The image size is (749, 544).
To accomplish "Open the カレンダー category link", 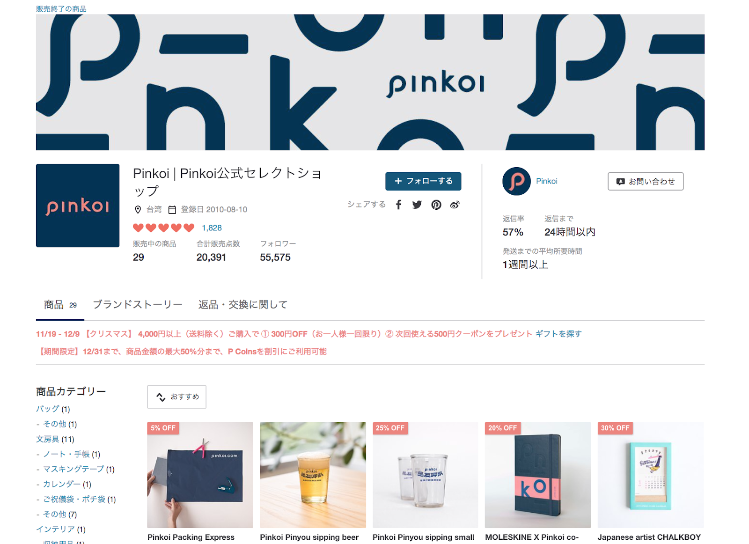I will click(62, 484).
